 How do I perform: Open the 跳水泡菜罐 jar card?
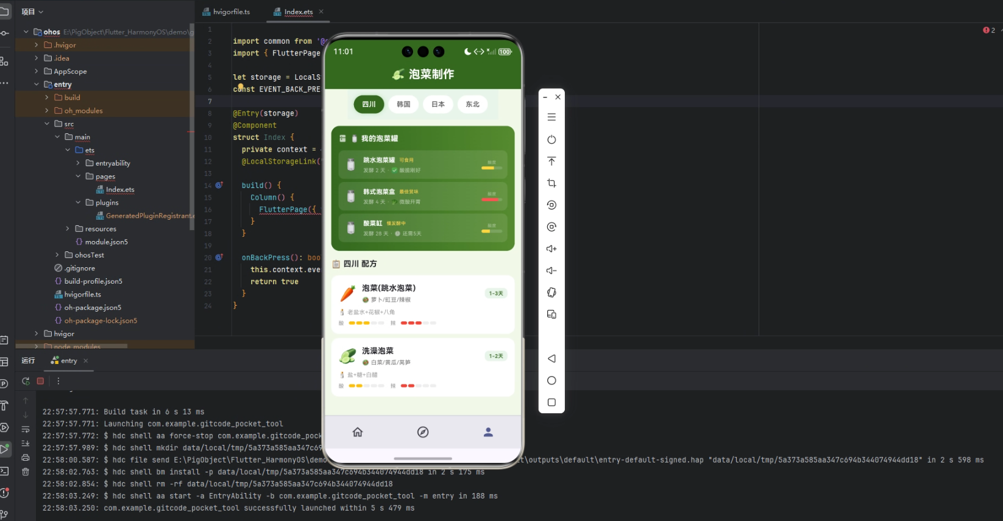point(423,165)
